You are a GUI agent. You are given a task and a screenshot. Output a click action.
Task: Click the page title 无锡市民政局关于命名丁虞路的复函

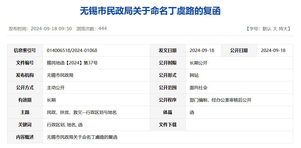[150, 11]
